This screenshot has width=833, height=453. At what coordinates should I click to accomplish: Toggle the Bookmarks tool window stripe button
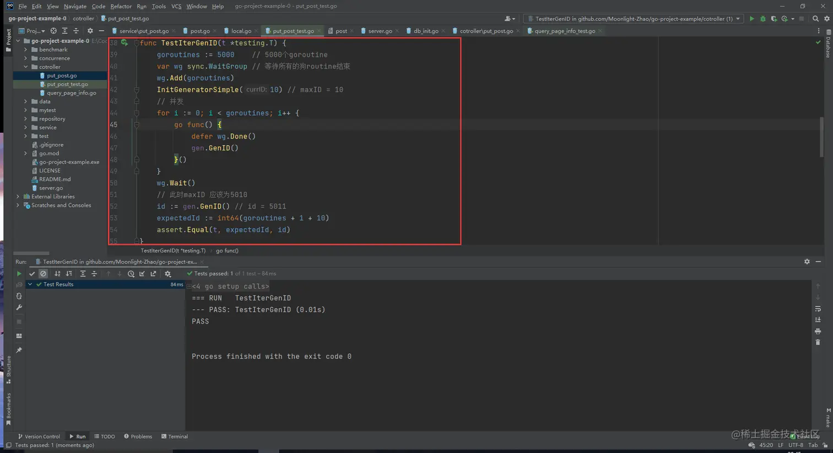click(8, 409)
